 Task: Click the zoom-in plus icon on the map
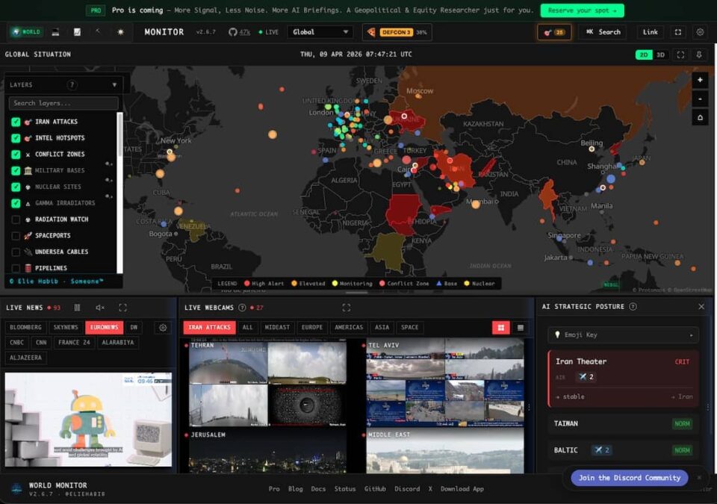(x=699, y=80)
